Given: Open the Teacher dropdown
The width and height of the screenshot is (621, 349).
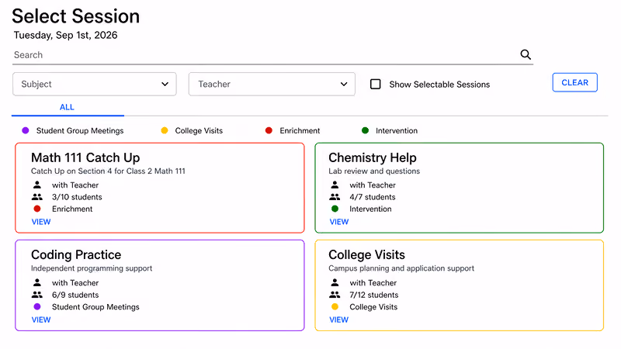Looking at the screenshot, I should [x=272, y=84].
